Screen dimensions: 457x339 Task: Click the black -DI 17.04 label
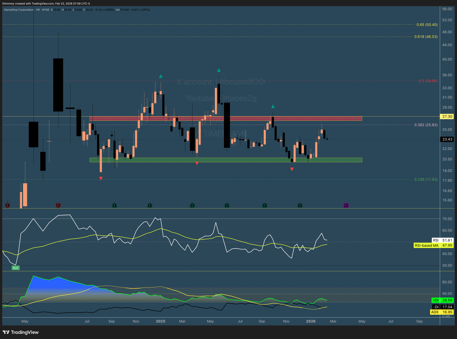click(442, 306)
